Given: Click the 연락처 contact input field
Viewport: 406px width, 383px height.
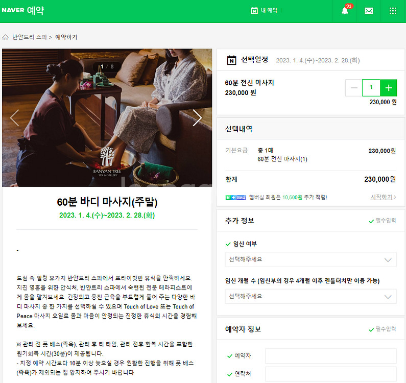Looking at the screenshot, I should 330,374.
